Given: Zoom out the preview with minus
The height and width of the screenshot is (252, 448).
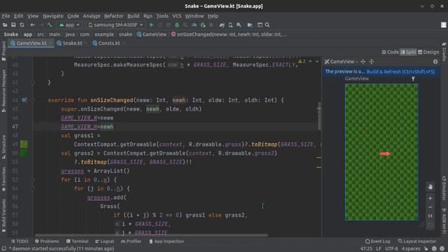Looking at the screenshot, I should 430,207.
